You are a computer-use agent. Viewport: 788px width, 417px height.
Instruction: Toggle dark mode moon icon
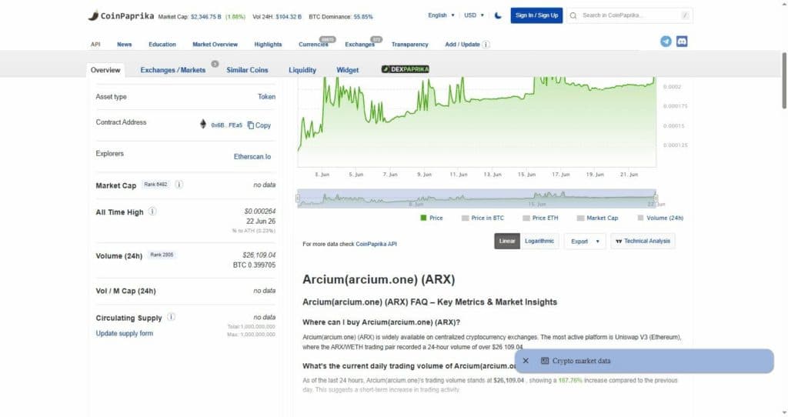coord(498,15)
